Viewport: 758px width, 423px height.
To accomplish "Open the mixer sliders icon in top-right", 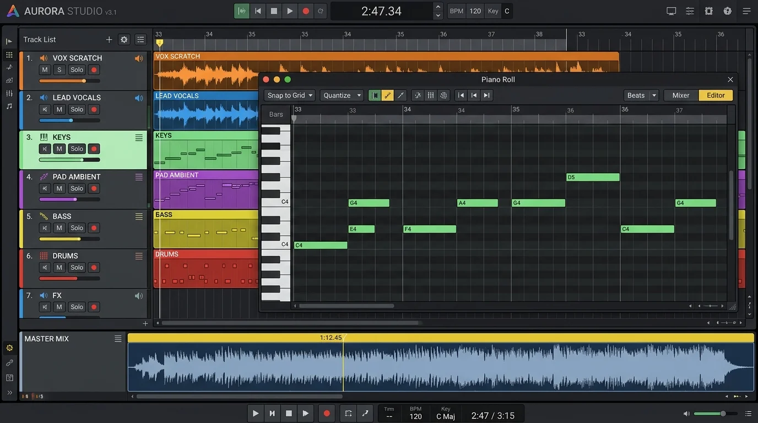I will click(x=690, y=11).
